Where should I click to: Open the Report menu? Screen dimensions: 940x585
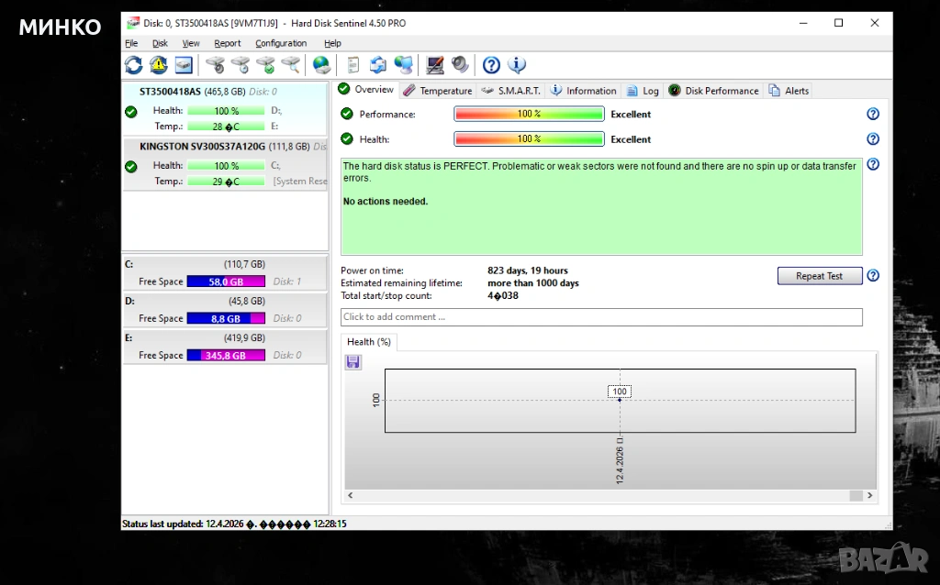click(x=228, y=43)
